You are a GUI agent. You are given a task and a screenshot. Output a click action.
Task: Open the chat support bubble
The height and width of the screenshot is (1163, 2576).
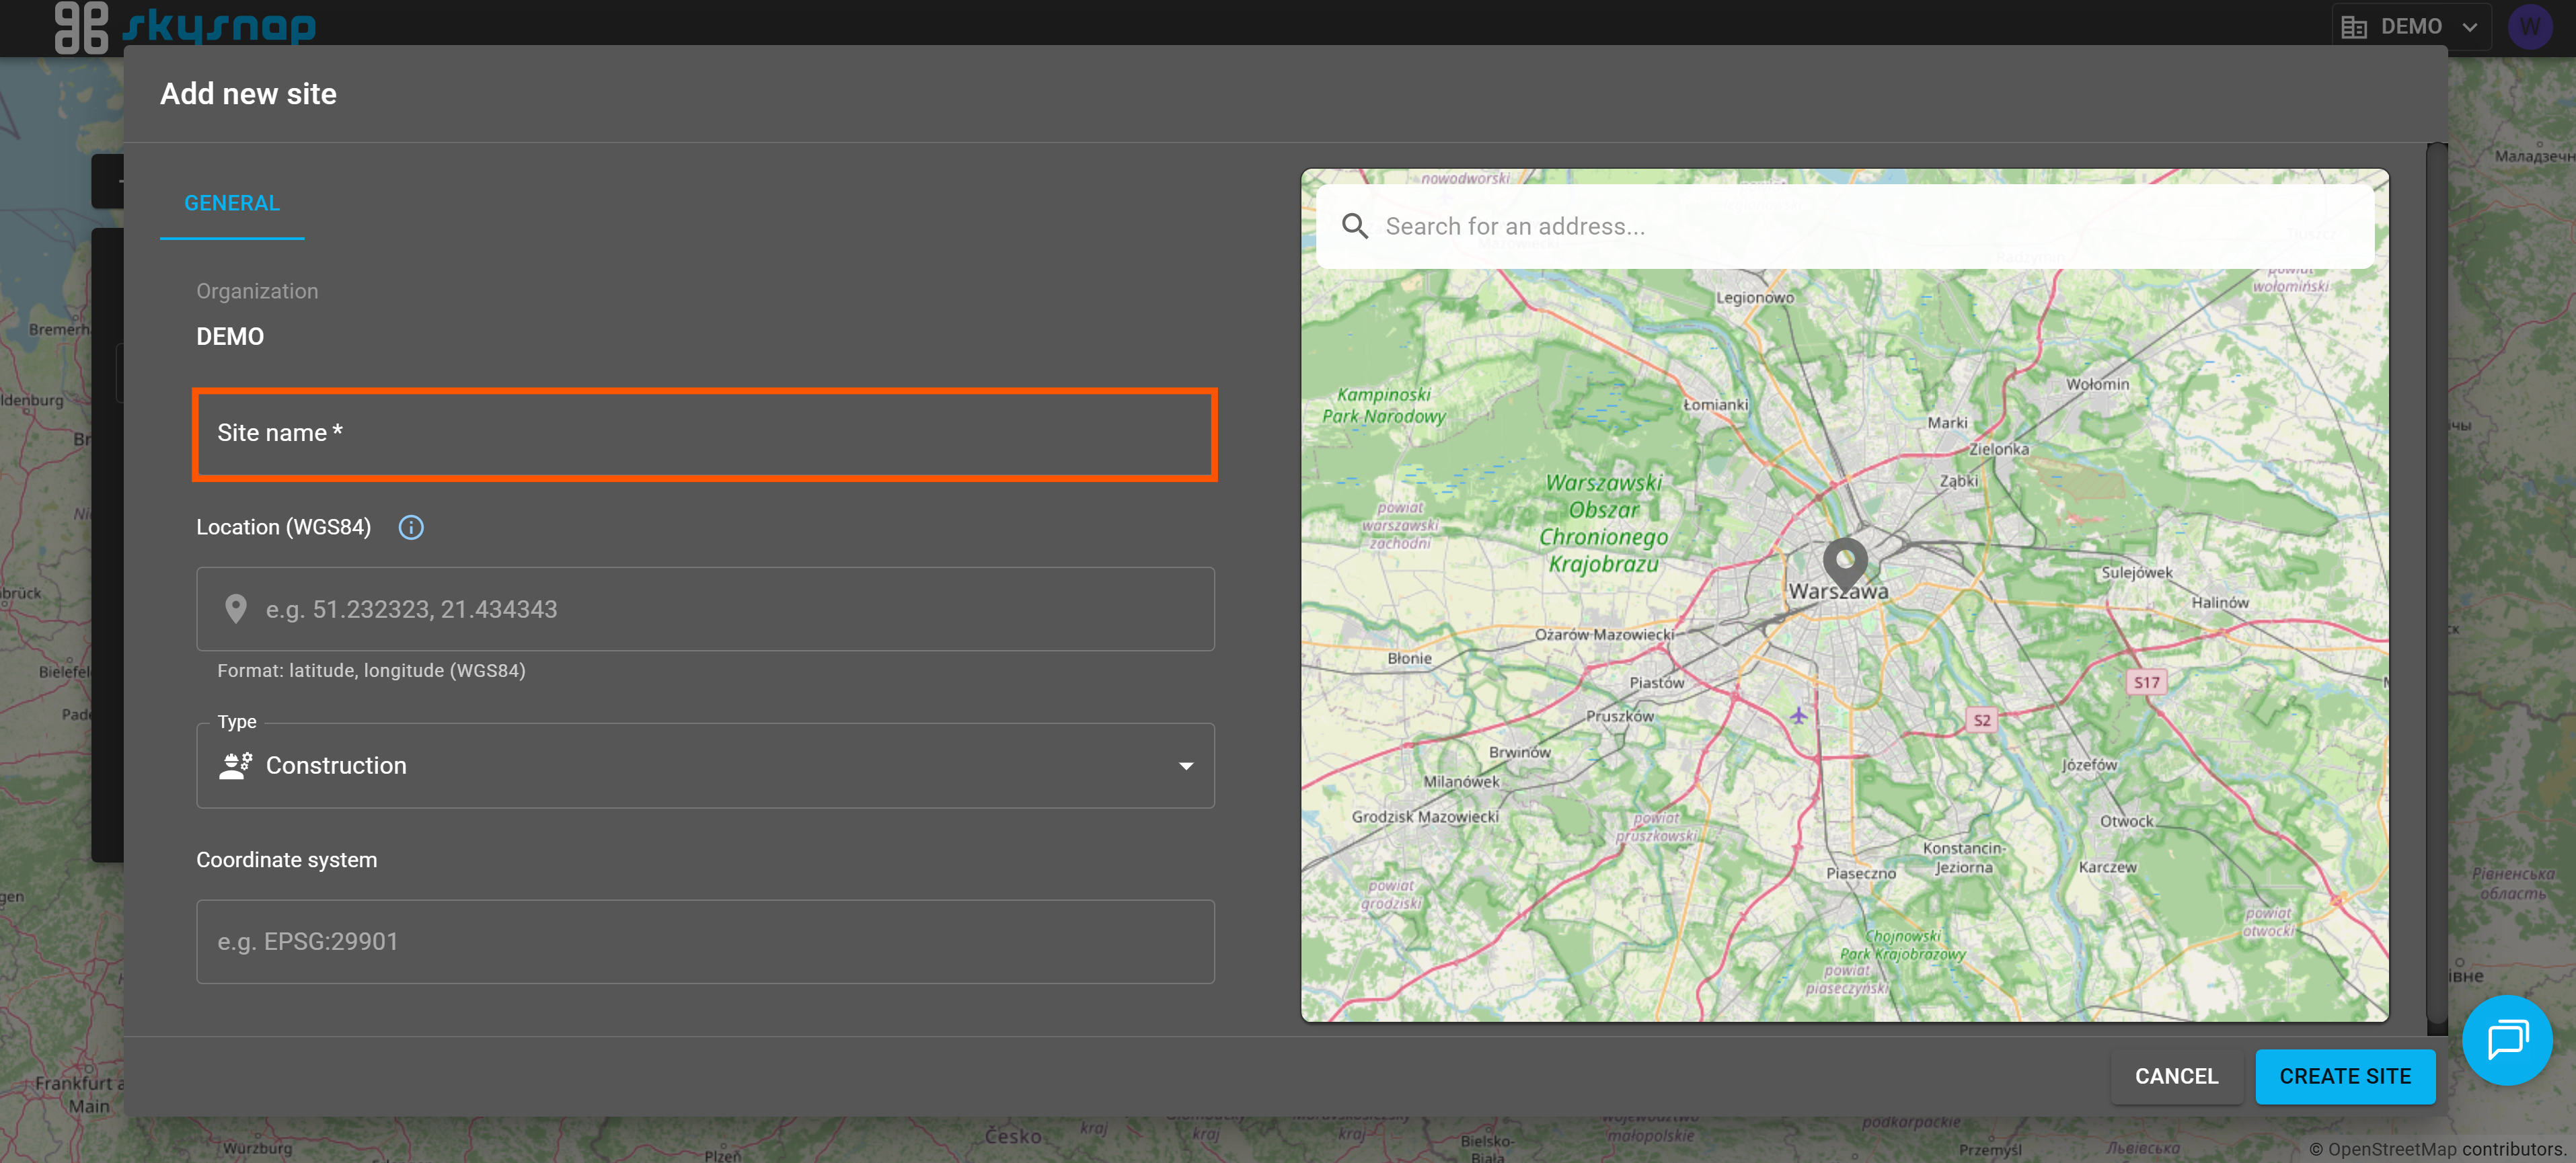(x=2508, y=1040)
